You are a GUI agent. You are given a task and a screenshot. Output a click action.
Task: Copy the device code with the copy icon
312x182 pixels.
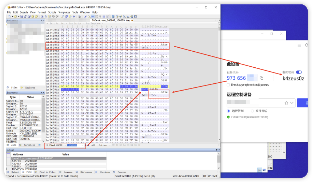point(261,78)
